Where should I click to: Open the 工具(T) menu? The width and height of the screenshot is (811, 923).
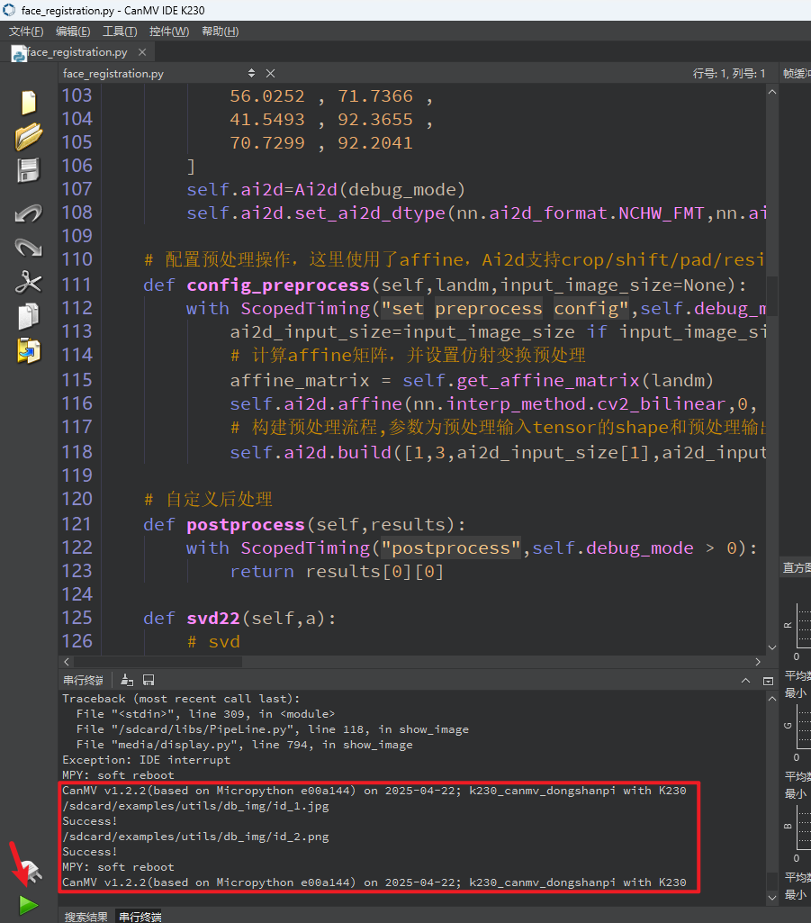click(120, 32)
